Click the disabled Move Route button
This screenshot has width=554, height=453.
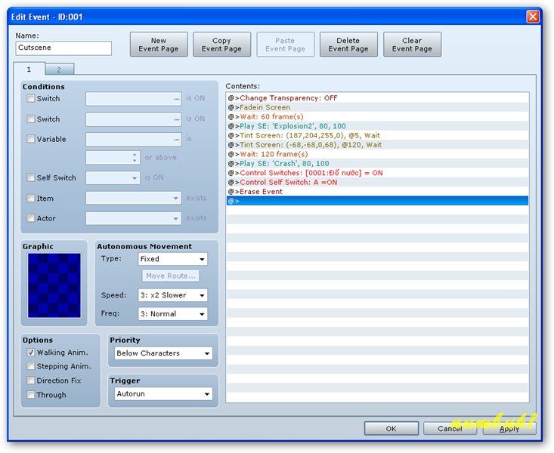171,276
